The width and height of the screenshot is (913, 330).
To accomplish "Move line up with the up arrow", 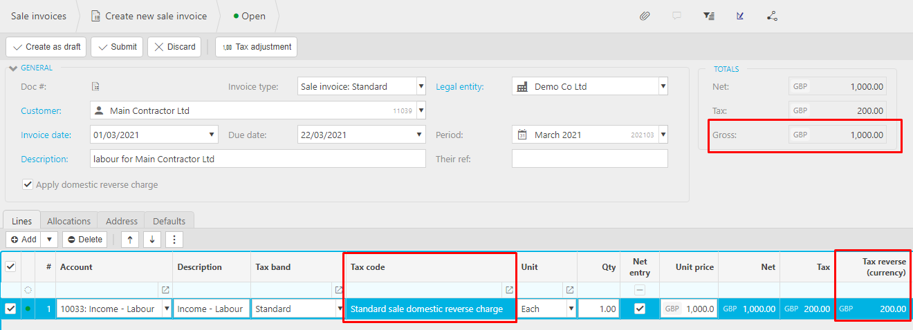I will pos(130,240).
